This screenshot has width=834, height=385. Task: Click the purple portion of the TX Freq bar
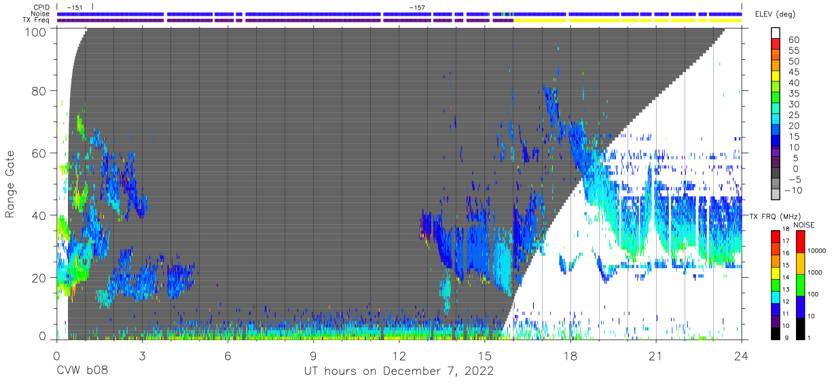[x=285, y=21]
